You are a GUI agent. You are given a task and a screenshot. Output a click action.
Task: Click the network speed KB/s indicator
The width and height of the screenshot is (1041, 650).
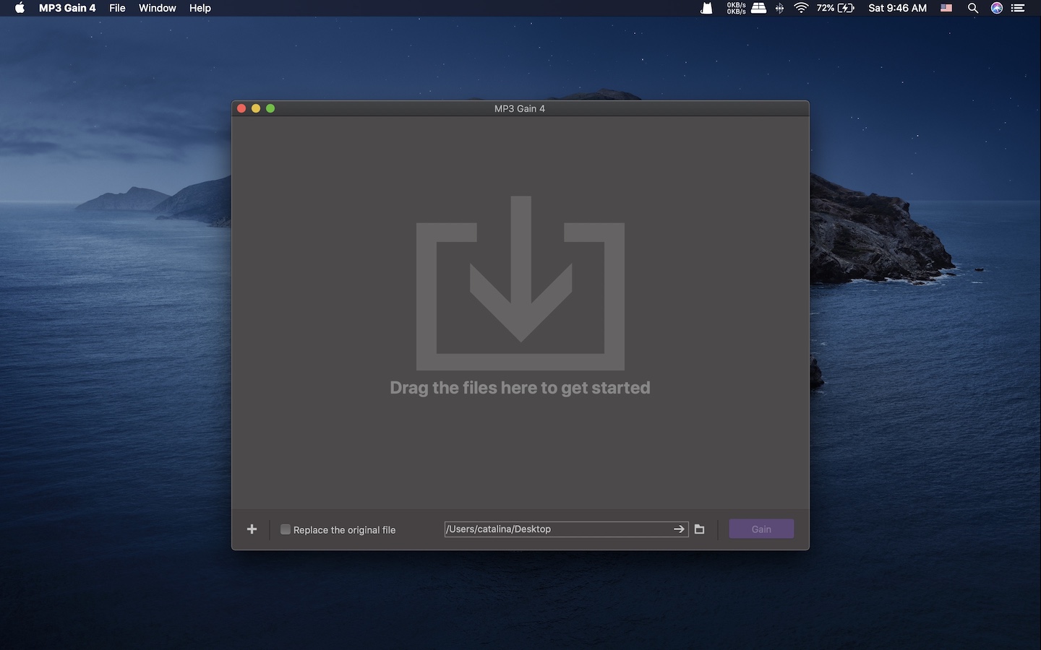pyautogui.click(x=736, y=8)
